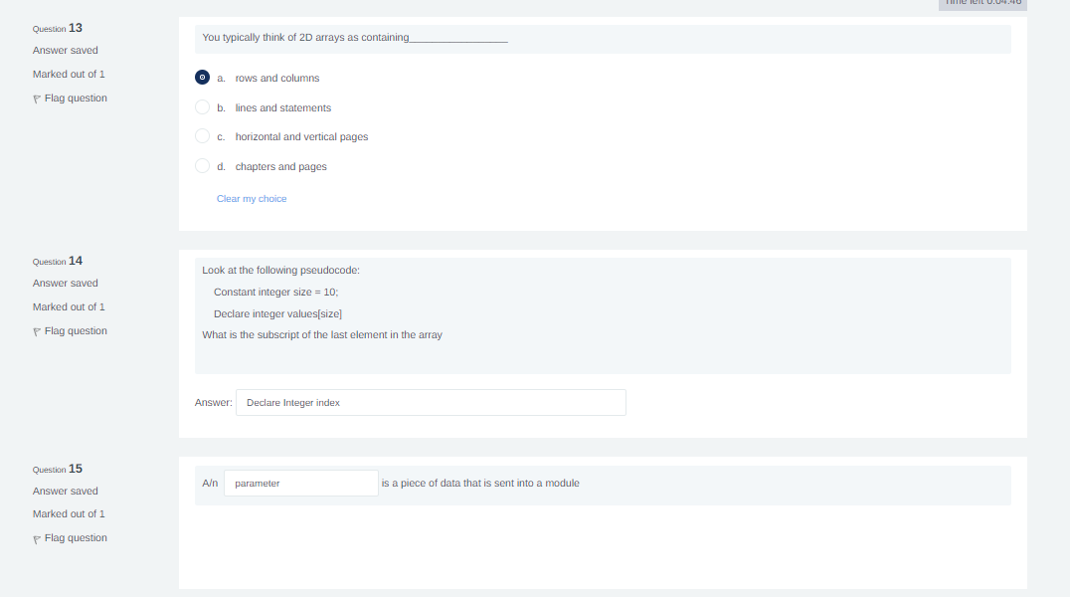Image resolution: width=1070 pixels, height=597 pixels.
Task: Select radio option d. chapters and pages
Action: [x=202, y=166]
